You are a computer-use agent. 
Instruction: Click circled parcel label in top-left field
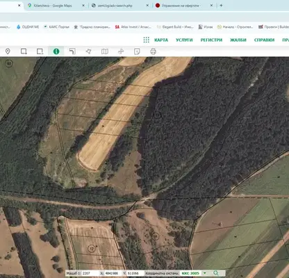tap(9, 63)
